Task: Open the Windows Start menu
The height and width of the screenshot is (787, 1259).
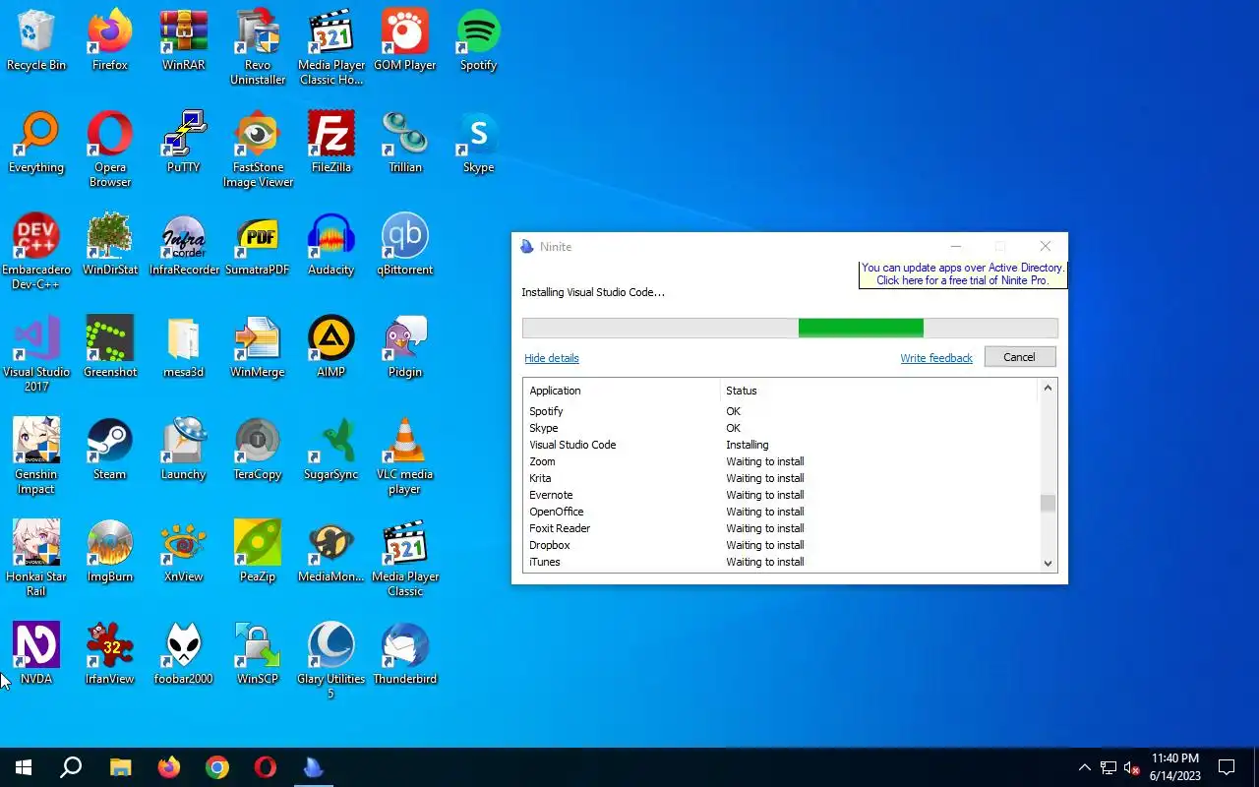Action: point(24,767)
